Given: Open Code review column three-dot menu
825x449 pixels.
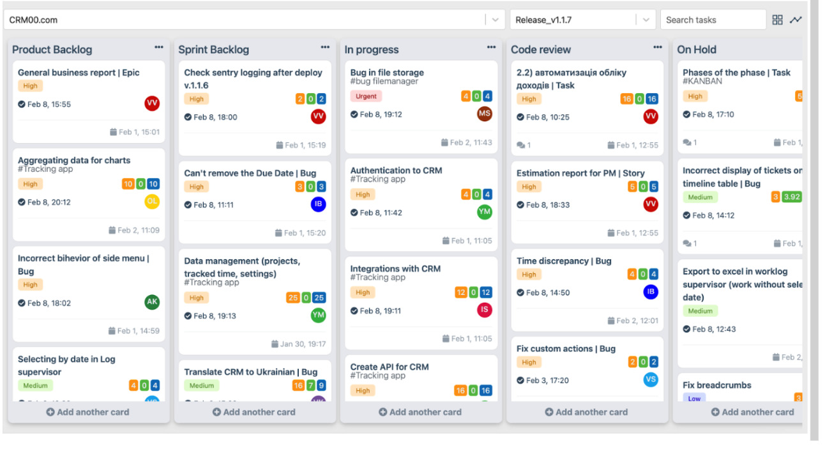Looking at the screenshot, I should [658, 47].
